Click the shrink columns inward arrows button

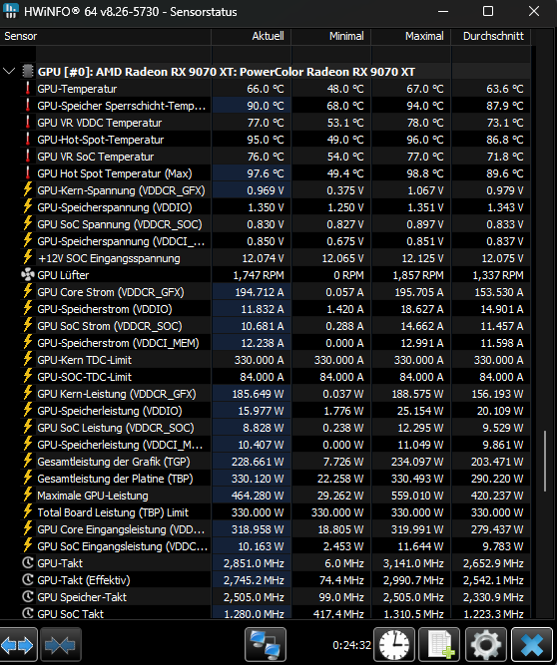pyautogui.click(x=60, y=645)
